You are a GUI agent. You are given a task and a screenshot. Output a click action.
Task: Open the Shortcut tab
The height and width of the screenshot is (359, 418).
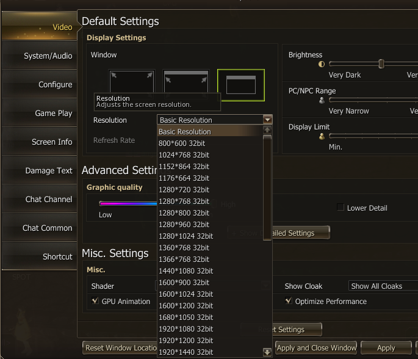click(40, 256)
